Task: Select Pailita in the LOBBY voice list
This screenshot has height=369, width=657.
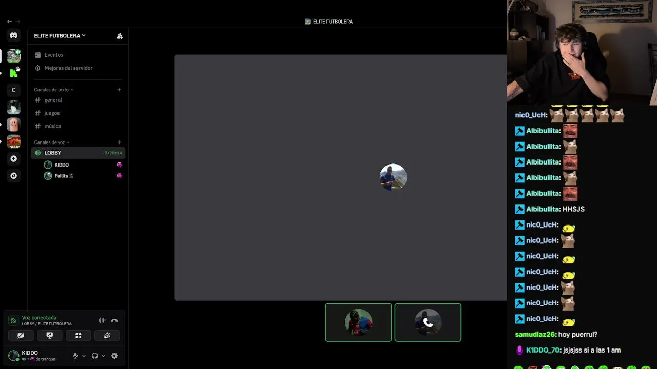Action: [83, 176]
